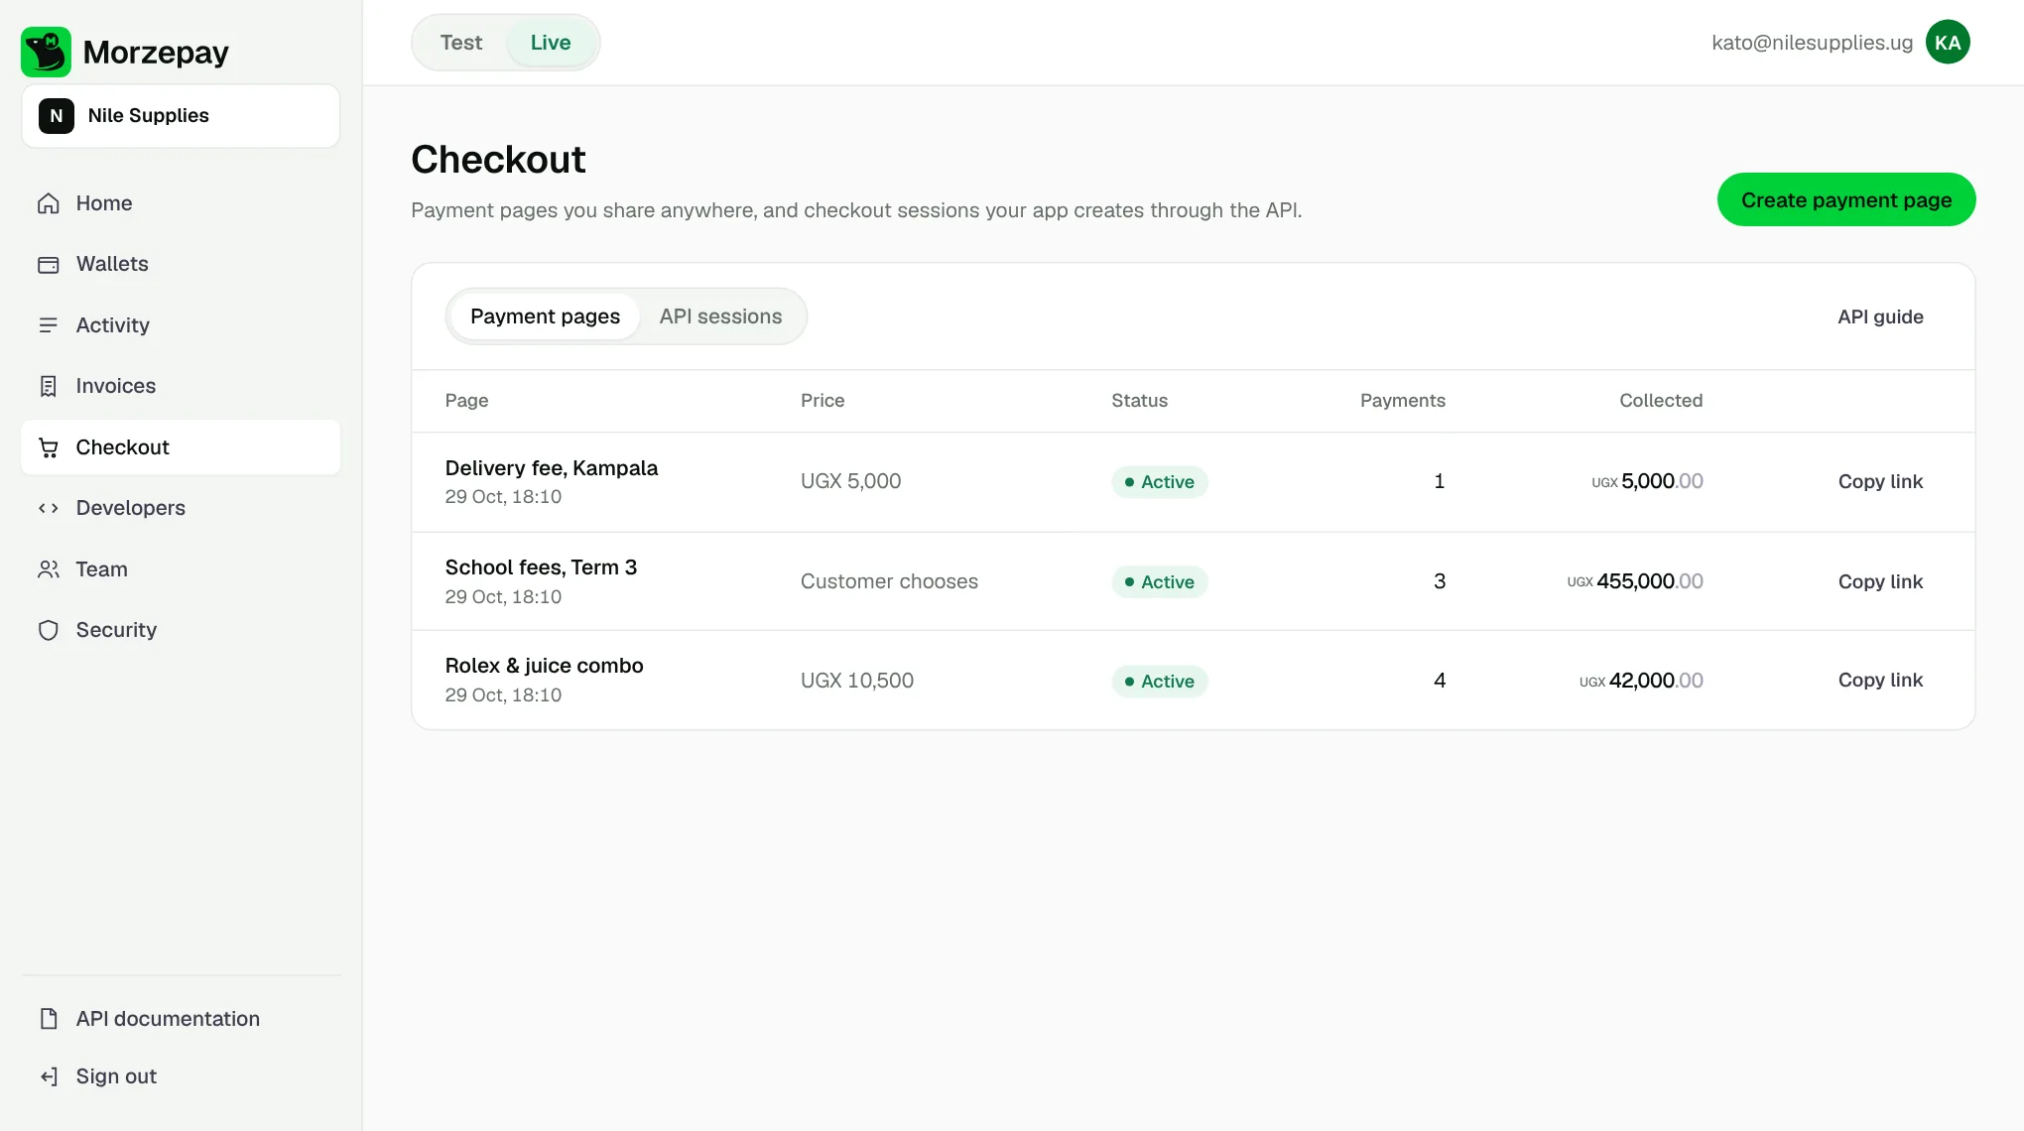Go to Security settings
This screenshot has height=1131, width=2024.
(x=181, y=630)
